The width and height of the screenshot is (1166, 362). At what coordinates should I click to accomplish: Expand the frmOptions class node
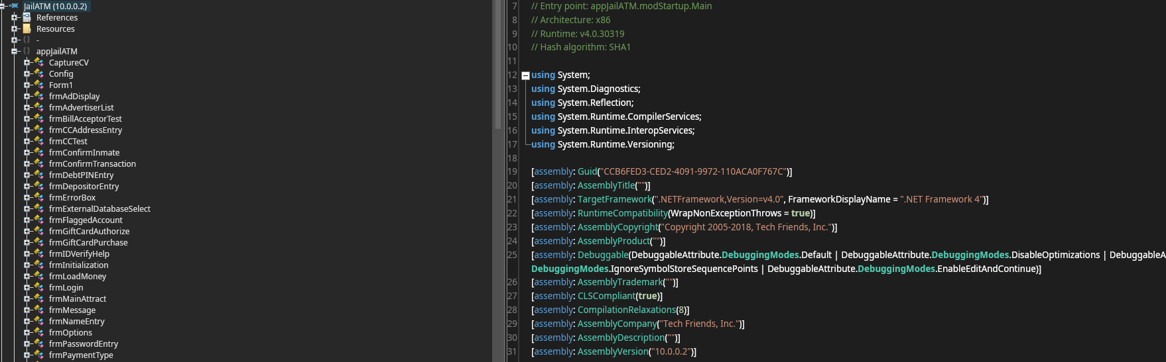tap(27, 332)
